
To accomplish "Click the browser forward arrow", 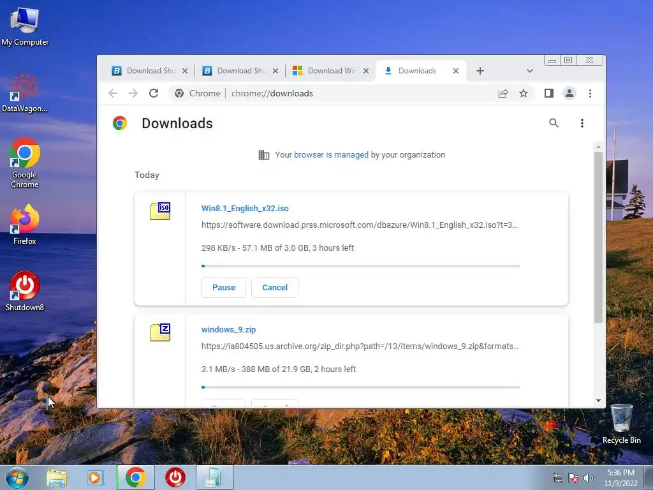I will (133, 93).
